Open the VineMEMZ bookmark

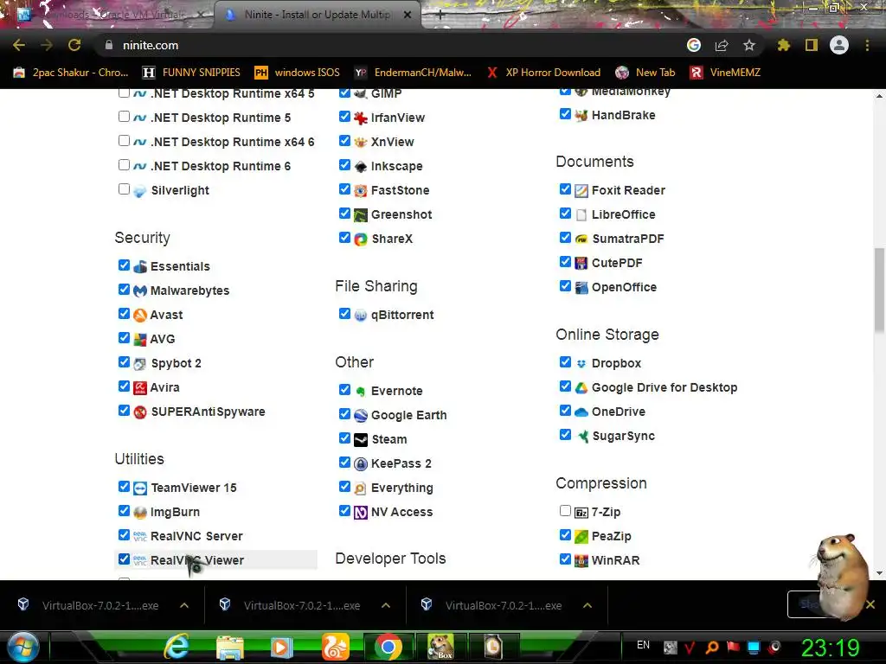tap(726, 73)
